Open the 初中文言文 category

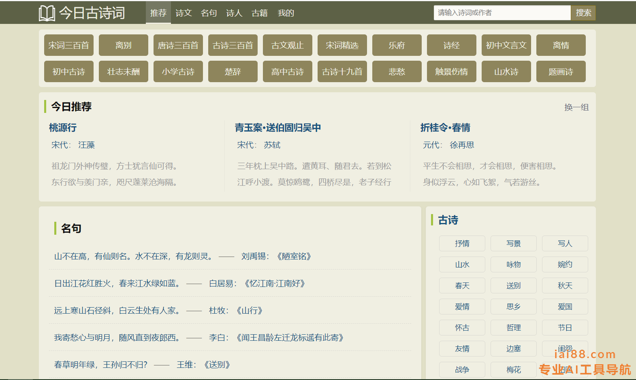[506, 45]
